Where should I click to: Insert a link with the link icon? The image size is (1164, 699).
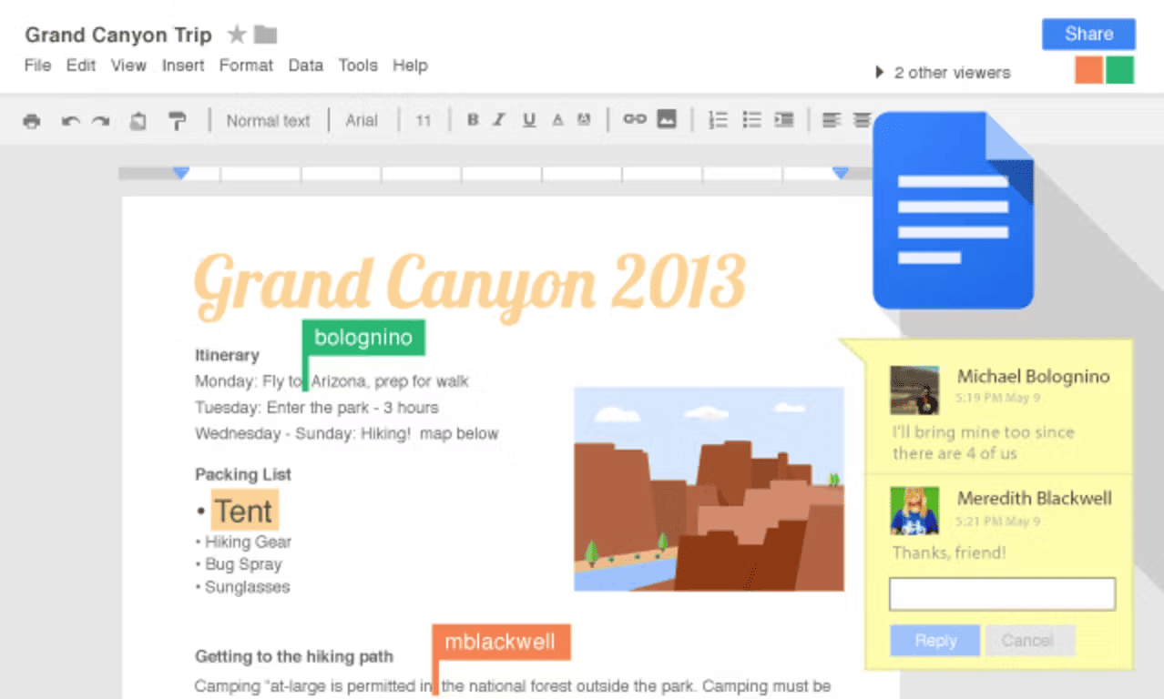point(635,119)
